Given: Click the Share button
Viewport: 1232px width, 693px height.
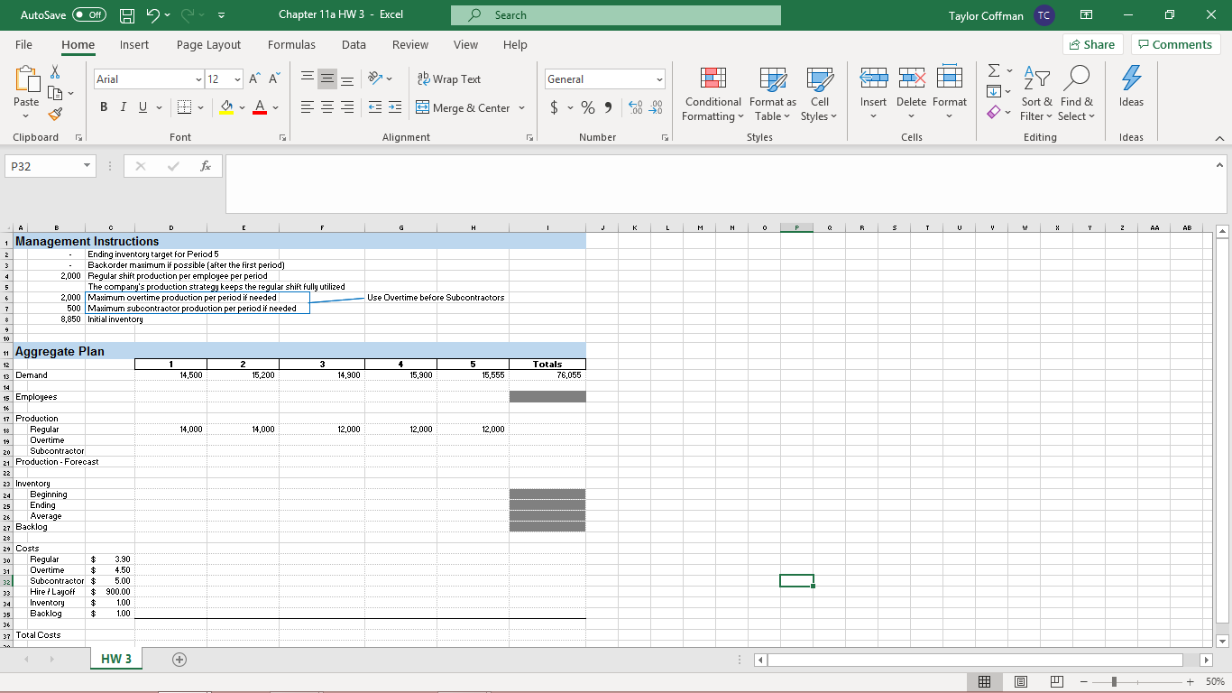Looking at the screenshot, I should click(x=1091, y=43).
